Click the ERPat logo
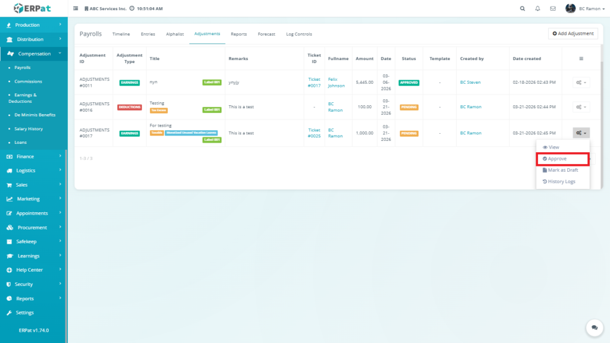610x343 pixels. (33, 8)
